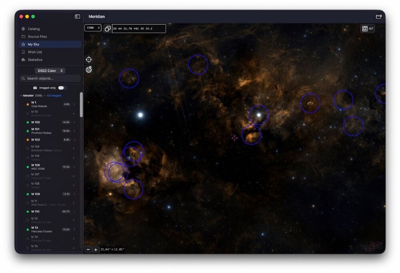Click the plus icon in M 14 row
Image resolution: width=400 pixels, height=273 pixels.
(x=74, y=239)
